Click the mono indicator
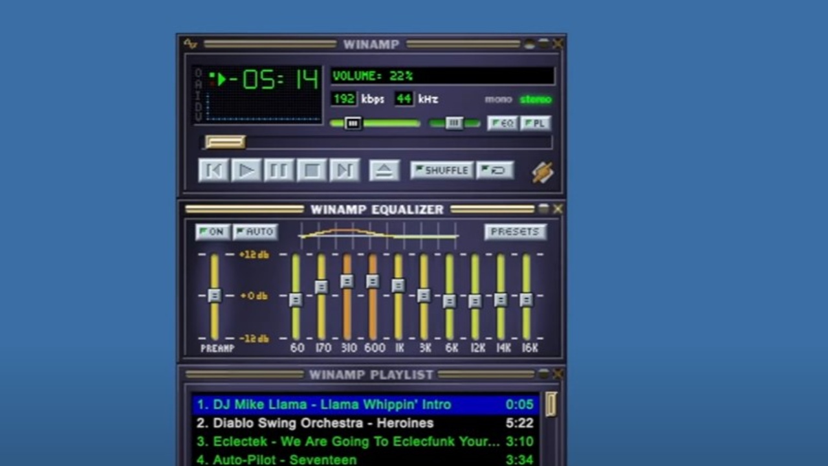The height and width of the screenshot is (466, 828). (x=498, y=99)
